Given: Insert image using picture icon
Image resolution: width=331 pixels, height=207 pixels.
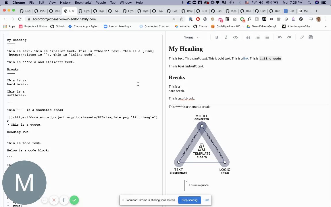Looking at the screenshot, I should pyautogui.click(x=311, y=37).
